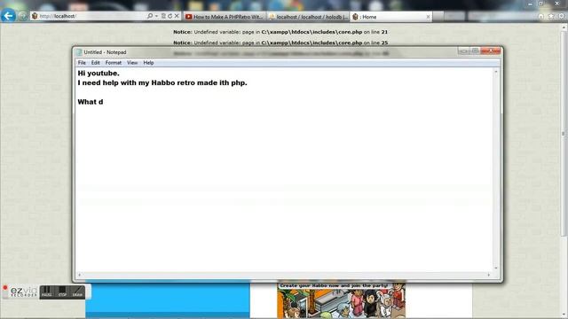This screenshot has height=319, width=568.
Task: Open the Notepad View menu
Action: tap(132, 63)
